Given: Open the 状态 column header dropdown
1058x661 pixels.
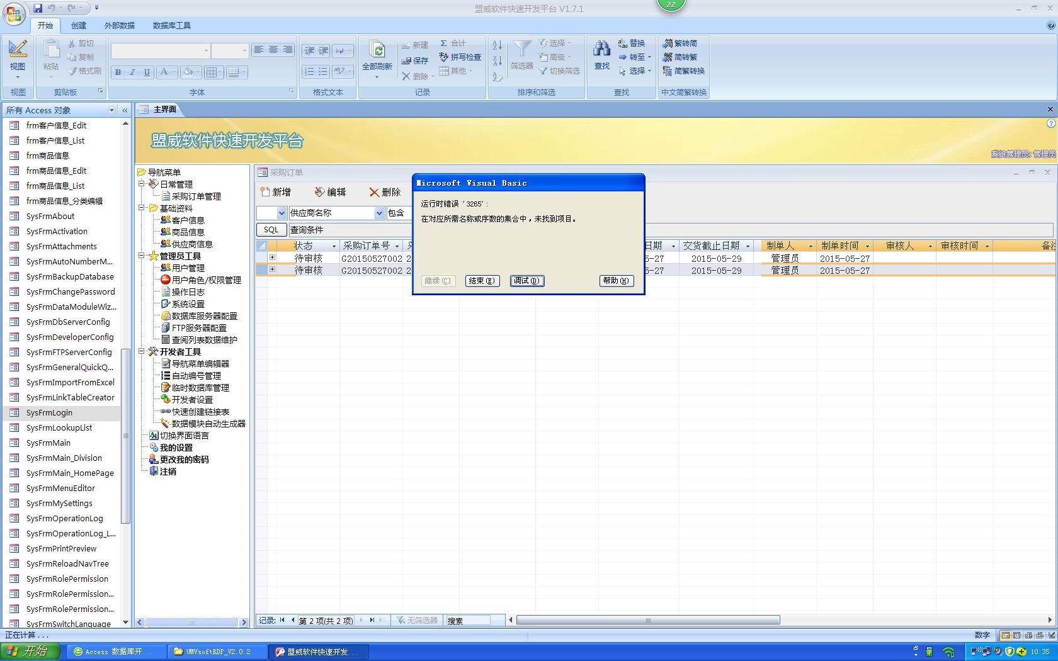Looking at the screenshot, I should [x=334, y=246].
